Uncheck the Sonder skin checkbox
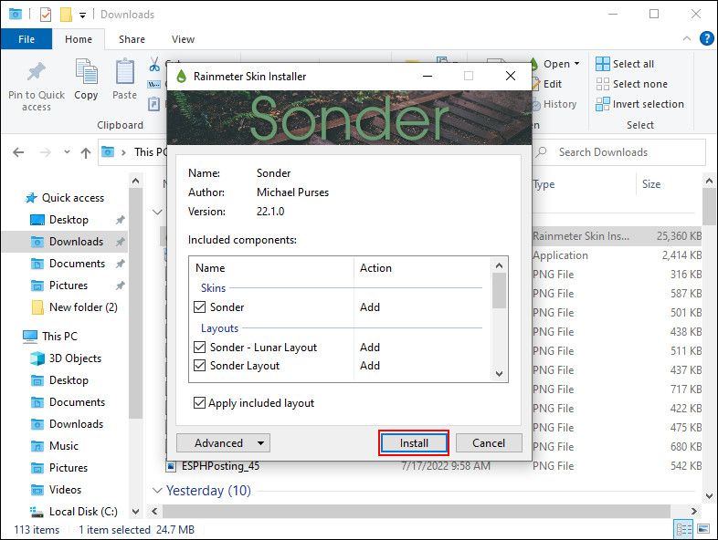The height and width of the screenshot is (540, 718). [200, 306]
